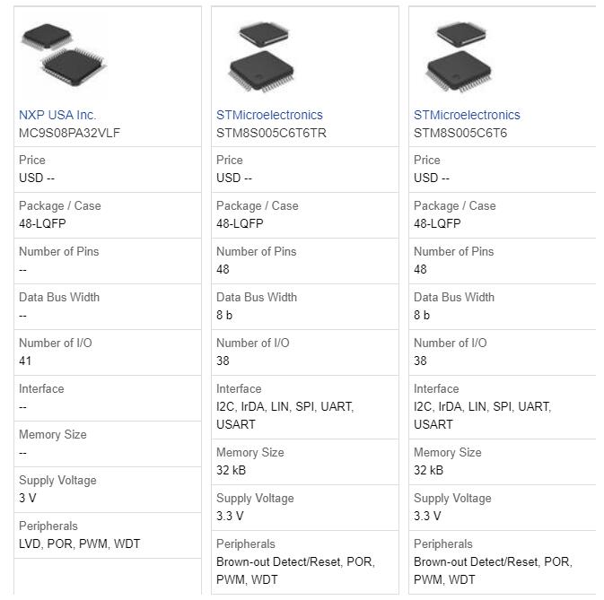The height and width of the screenshot is (600, 604).
Task: Click LVD, POR, PWM, WDT peripherals text
Action: pos(79,543)
